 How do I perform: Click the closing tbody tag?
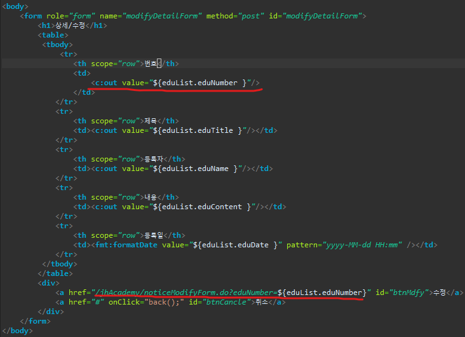(x=60, y=264)
